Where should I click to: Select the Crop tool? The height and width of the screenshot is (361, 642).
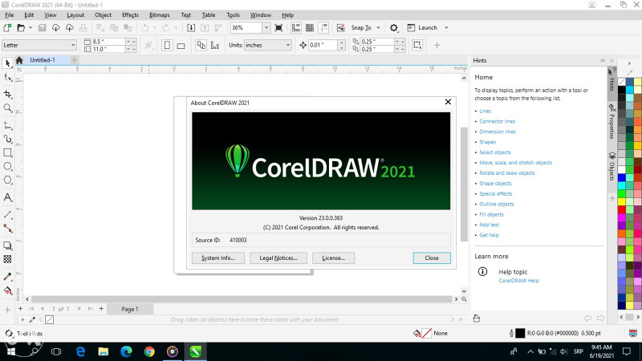coord(7,94)
